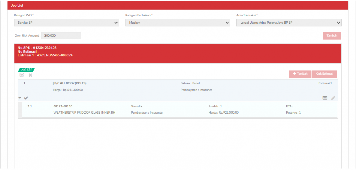Click the Tersedia status text
This screenshot has height=170, width=356.
(136, 106)
